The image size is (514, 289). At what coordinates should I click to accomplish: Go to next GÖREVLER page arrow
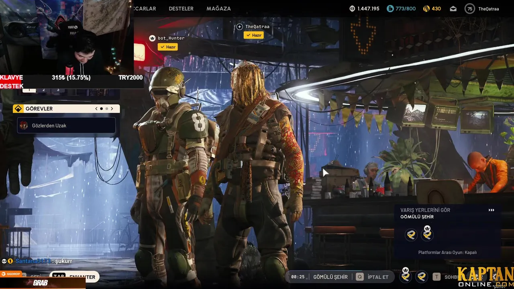[112, 108]
